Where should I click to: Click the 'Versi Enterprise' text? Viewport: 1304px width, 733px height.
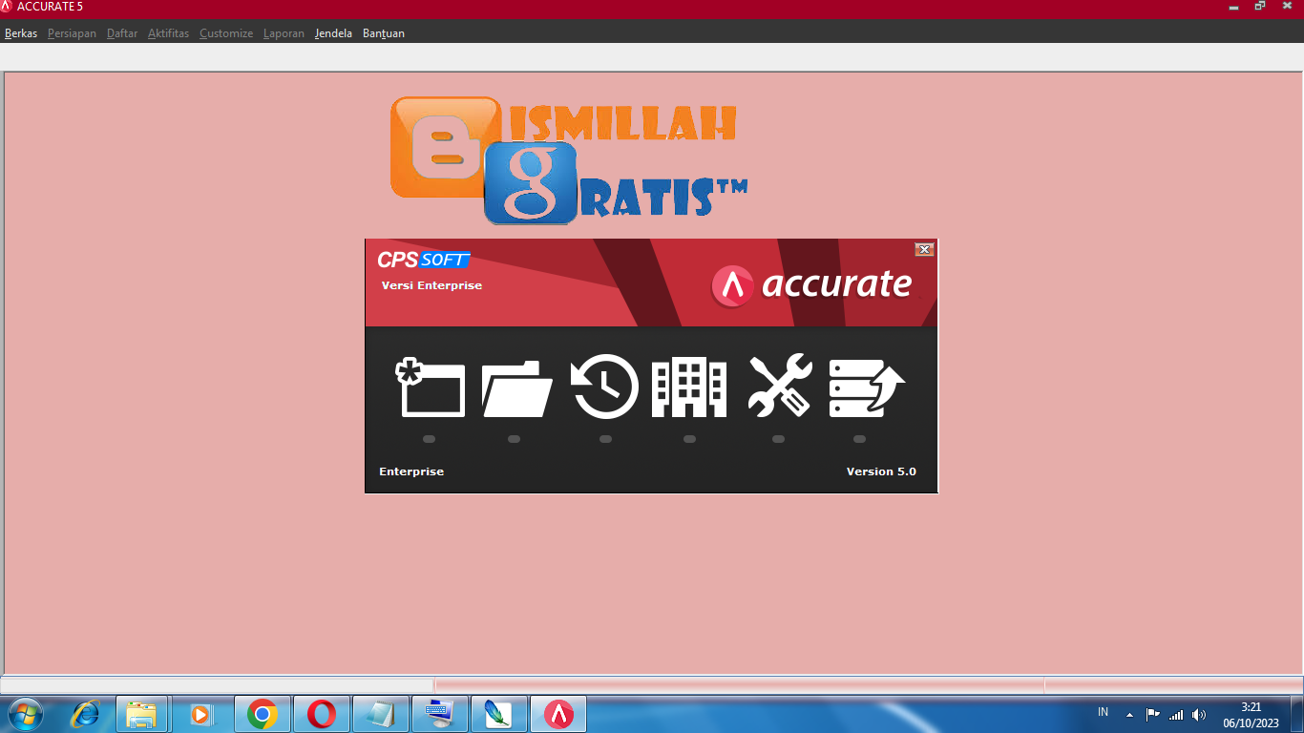click(x=431, y=285)
